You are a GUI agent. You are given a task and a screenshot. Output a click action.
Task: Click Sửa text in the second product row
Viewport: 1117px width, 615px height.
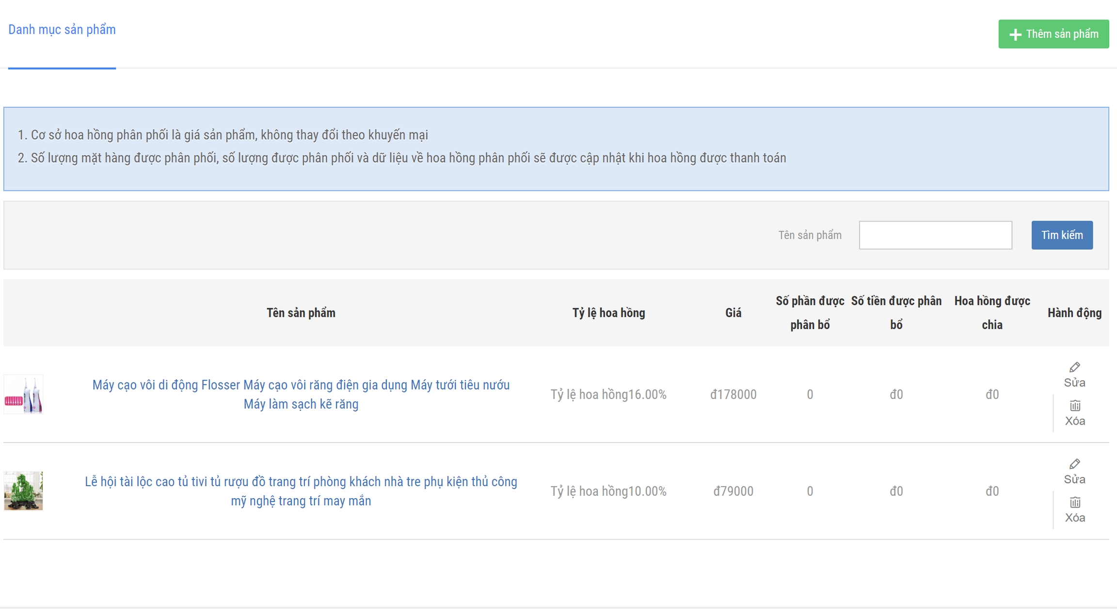[x=1074, y=479]
